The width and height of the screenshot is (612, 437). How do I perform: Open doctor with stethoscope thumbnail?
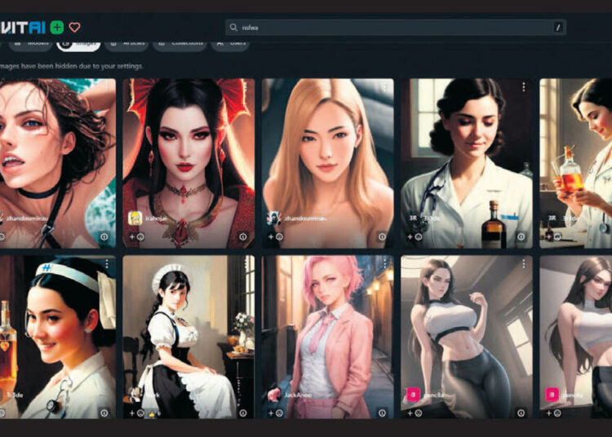[x=467, y=163]
